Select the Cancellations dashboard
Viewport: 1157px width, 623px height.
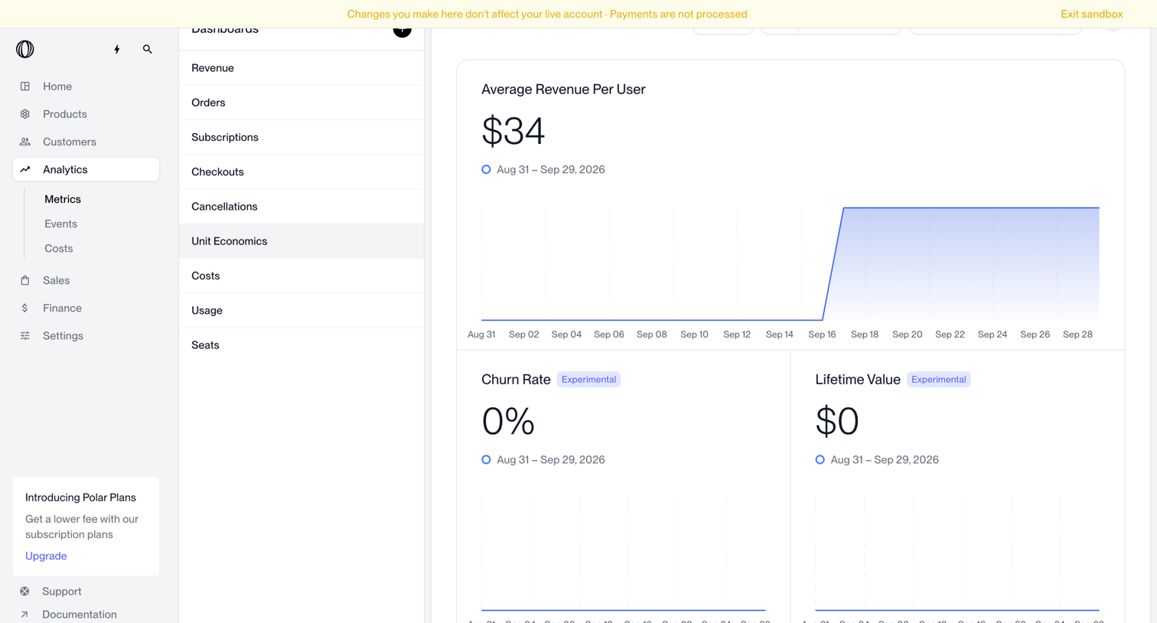click(301, 207)
